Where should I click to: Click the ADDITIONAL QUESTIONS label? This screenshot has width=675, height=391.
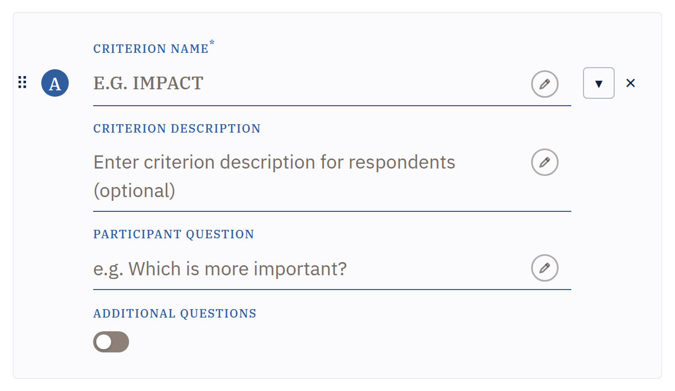click(x=175, y=313)
